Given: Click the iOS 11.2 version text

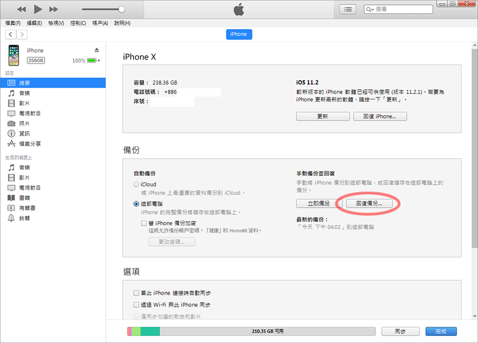Looking at the screenshot, I should click(x=308, y=83).
